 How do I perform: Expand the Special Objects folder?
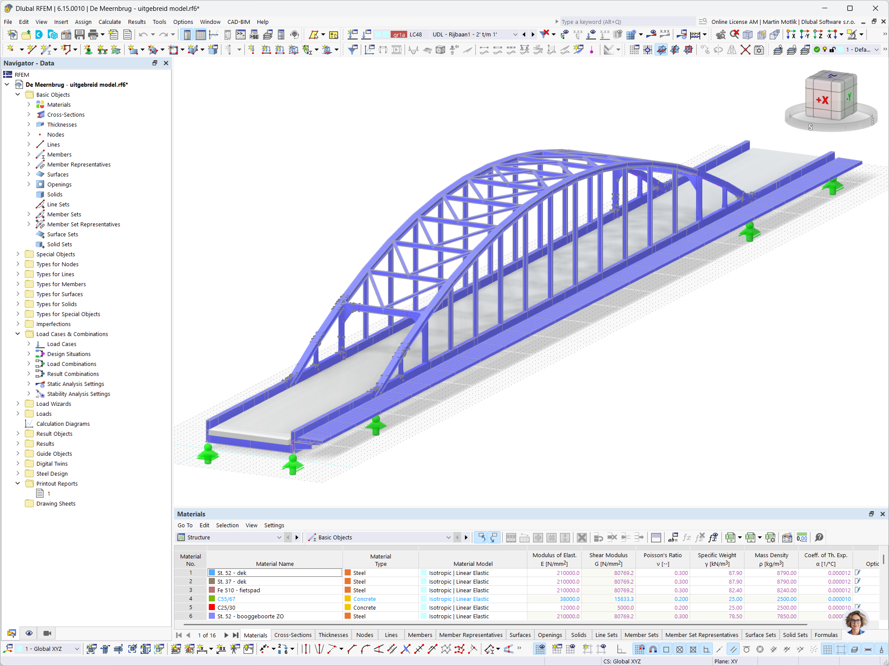coord(18,254)
